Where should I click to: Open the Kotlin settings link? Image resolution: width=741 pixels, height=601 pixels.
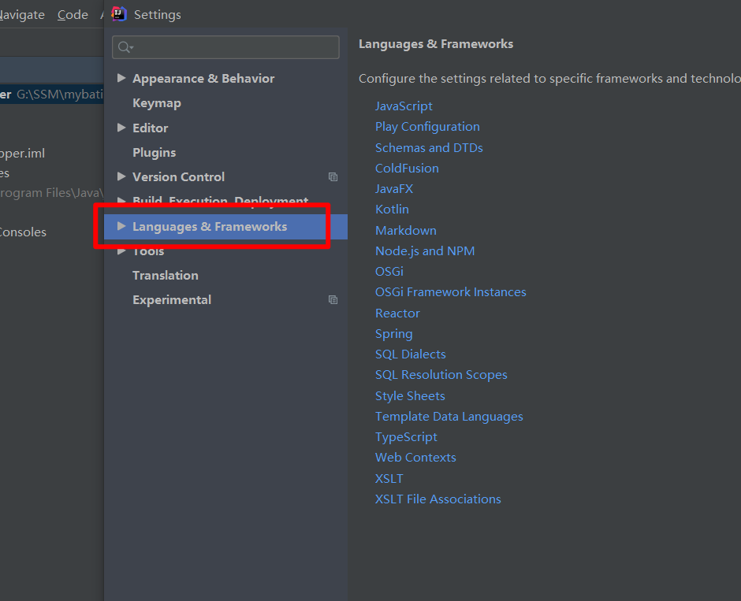pyautogui.click(x=392, y=210)
